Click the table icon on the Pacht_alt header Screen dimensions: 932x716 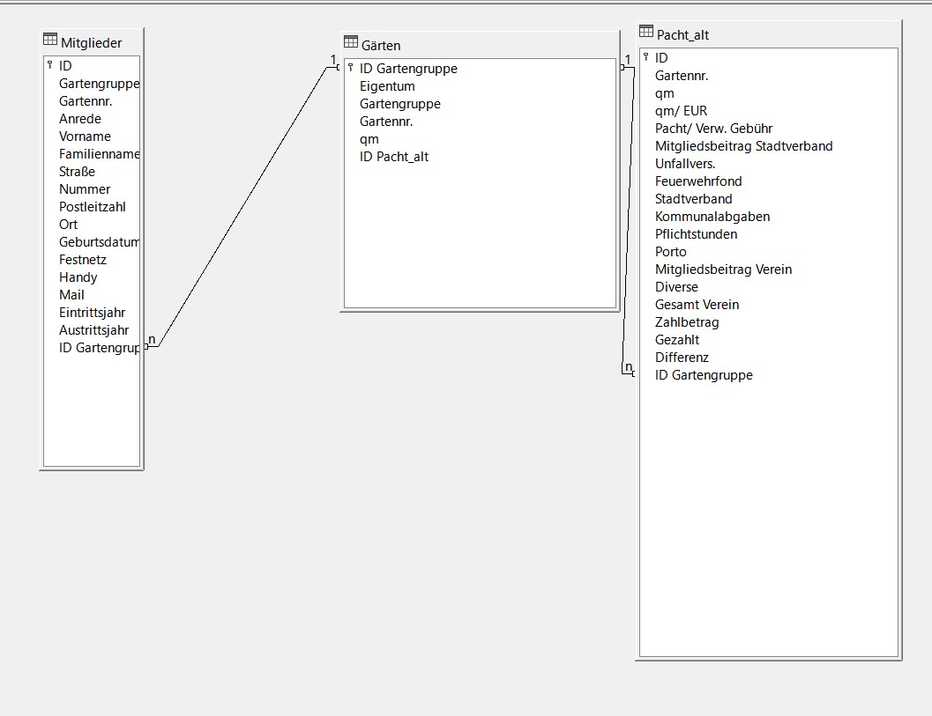tap(645, 31)
